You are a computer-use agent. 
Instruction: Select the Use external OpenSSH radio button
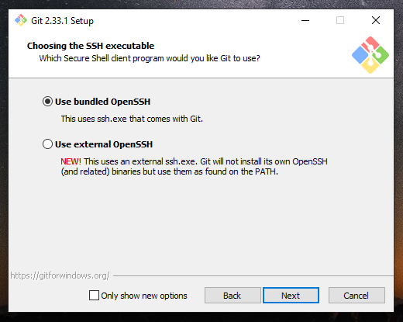tap(47, 144)
